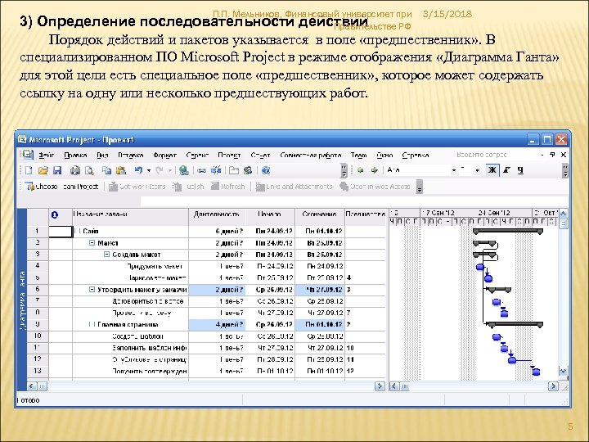Open the Справка menu
Image resolution: width=589 pixels, height=442 pixels.
pyautogui.click(x=415, y=155)
